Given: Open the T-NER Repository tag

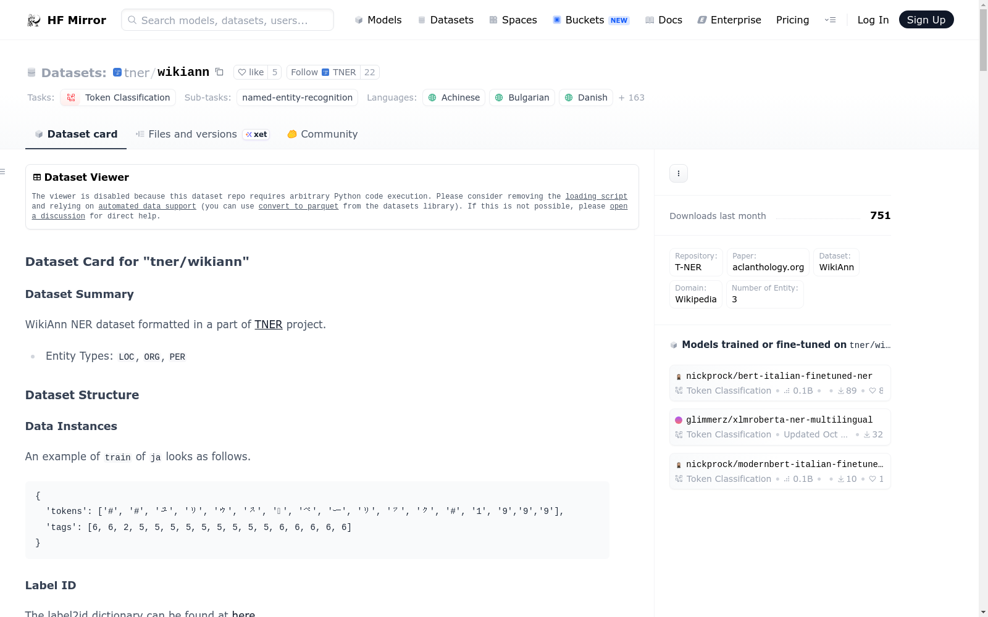Looking at the screenshot, I should (696, 262).
